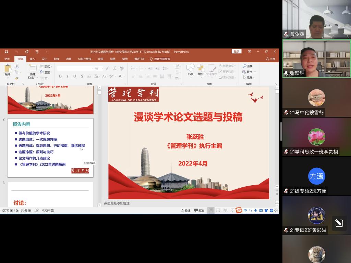The width and height of the screenshot is (351, 263).
Task: Open the 福昕PDF ribbon tab
Action: (140, 59)
